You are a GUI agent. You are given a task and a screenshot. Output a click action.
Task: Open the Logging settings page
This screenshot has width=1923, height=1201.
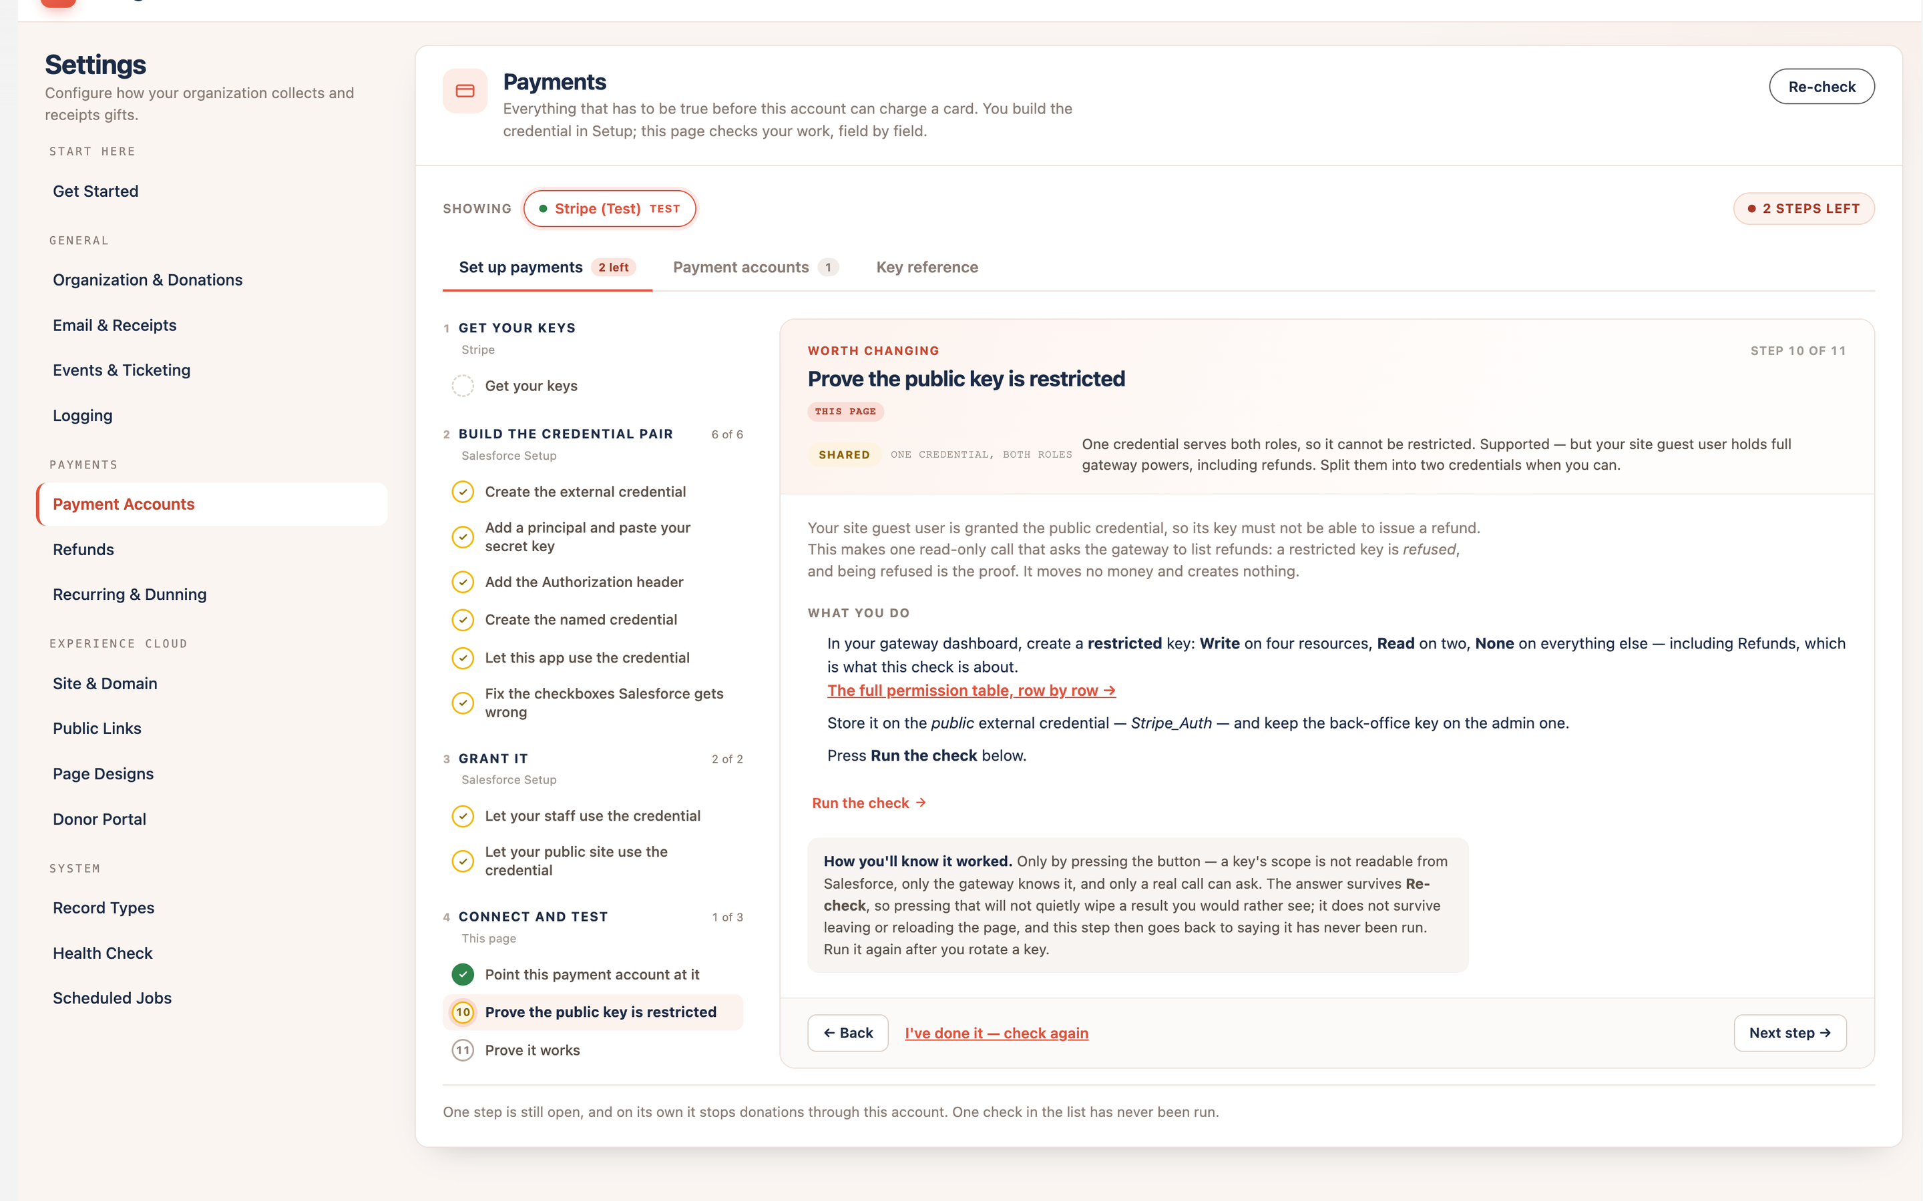(212, 416)
